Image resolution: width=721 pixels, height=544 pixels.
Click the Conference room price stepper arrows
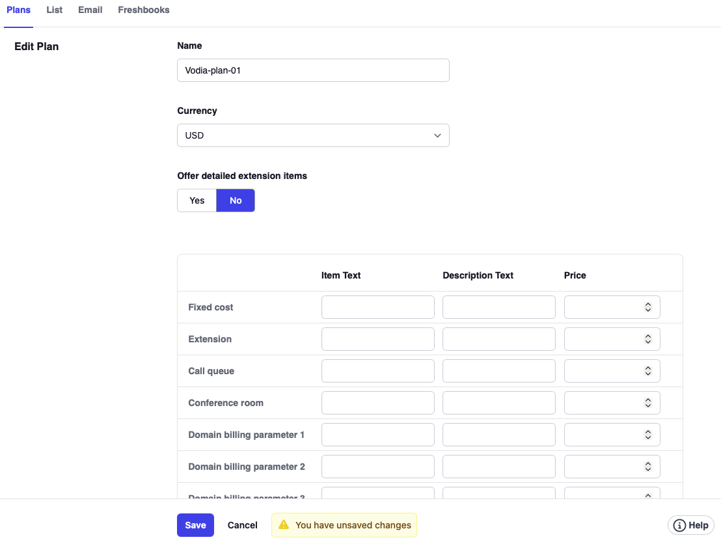coord(647,402)
